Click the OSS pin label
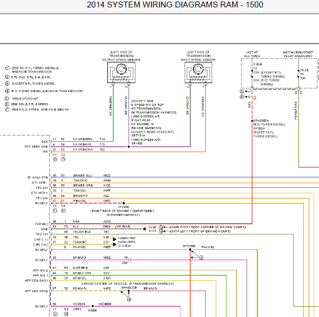 point(44,142)
